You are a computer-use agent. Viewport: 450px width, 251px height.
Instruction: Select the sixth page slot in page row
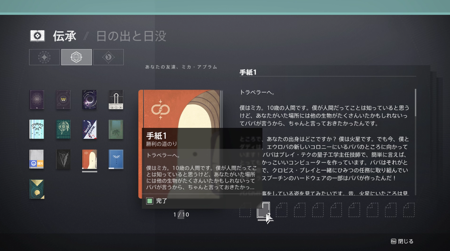click(x=336, y=210)
